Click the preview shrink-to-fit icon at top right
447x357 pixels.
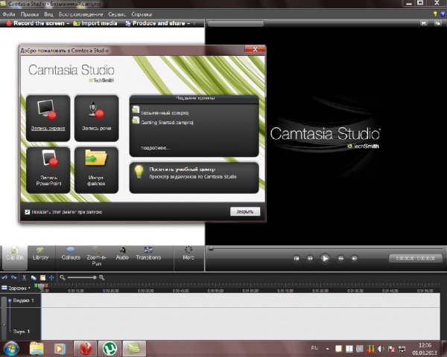(x=424, y=23)
